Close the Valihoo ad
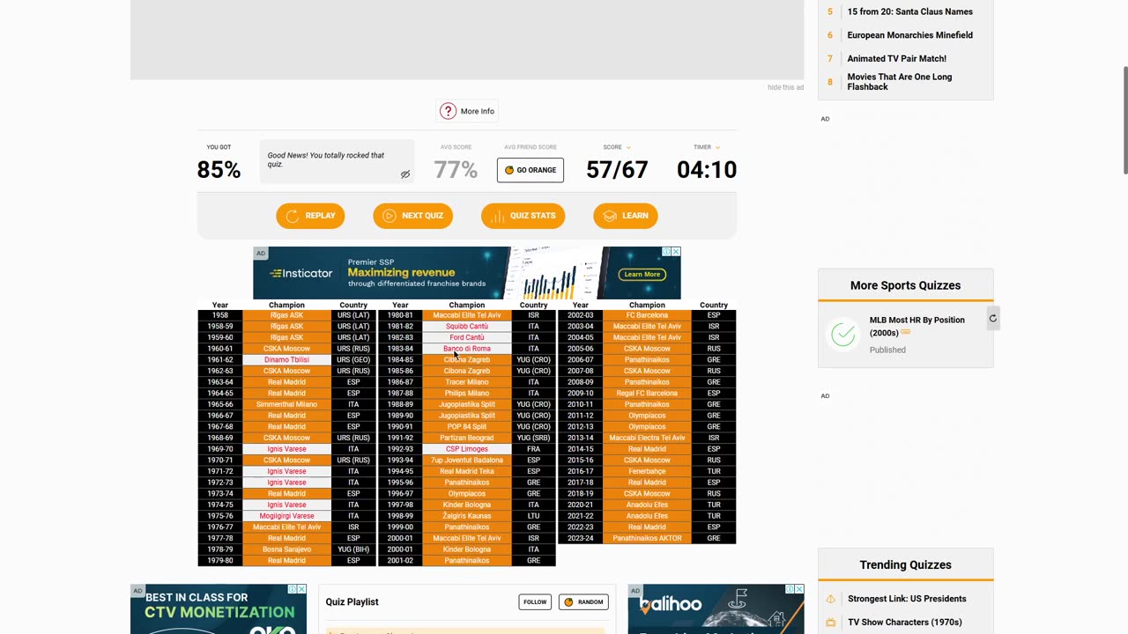The height and width of the screenshot is (634, 1128). point(799,589)
